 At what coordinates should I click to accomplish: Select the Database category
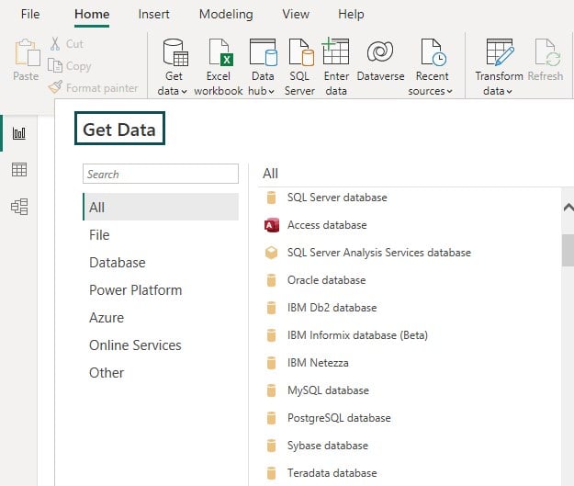click(118, 263)
